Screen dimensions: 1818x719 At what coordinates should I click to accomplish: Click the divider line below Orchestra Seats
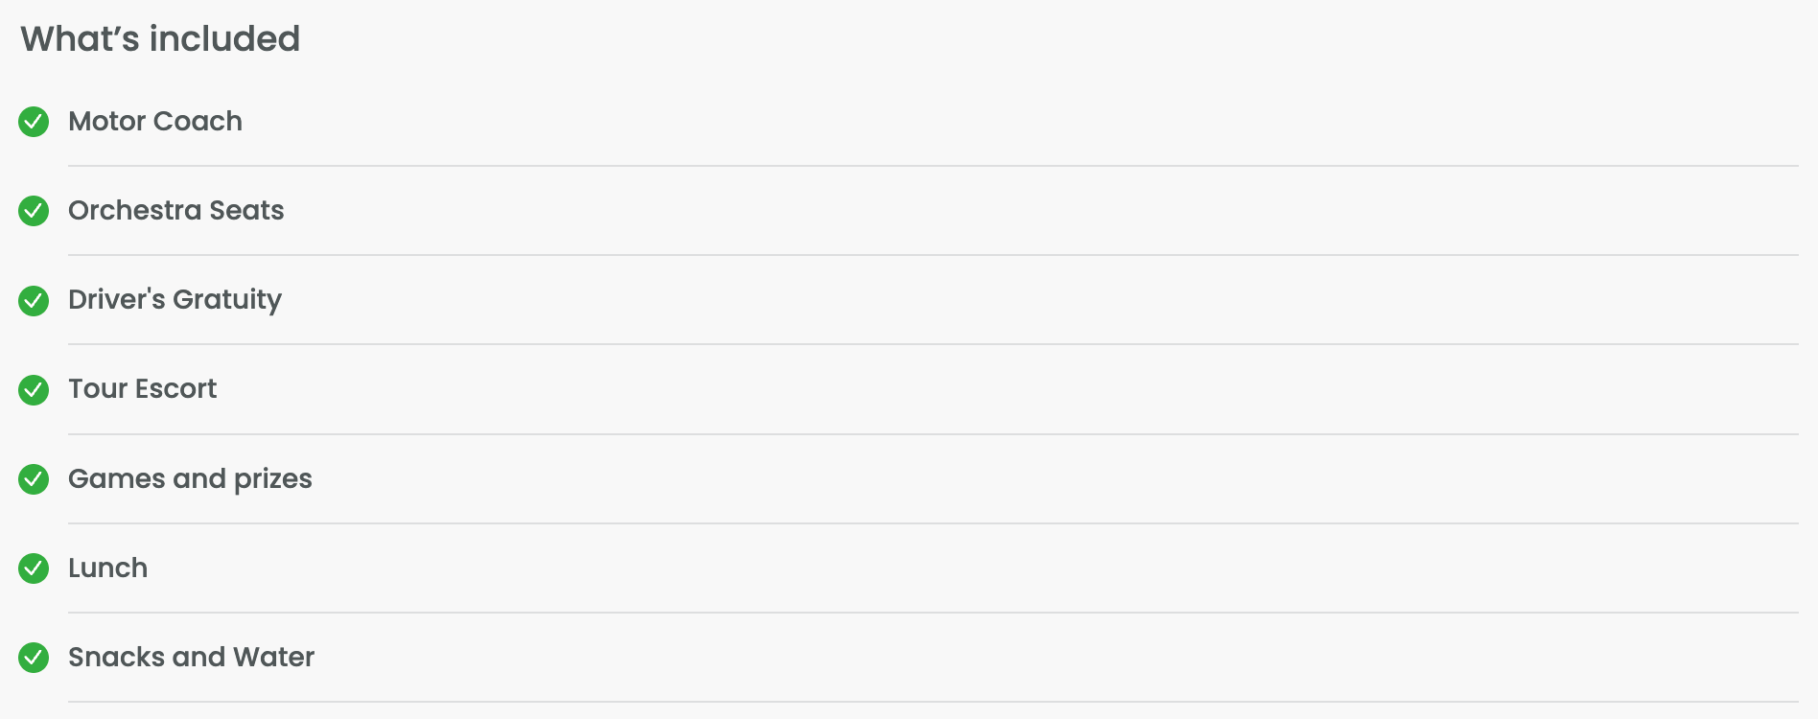(x=932, y=255)
